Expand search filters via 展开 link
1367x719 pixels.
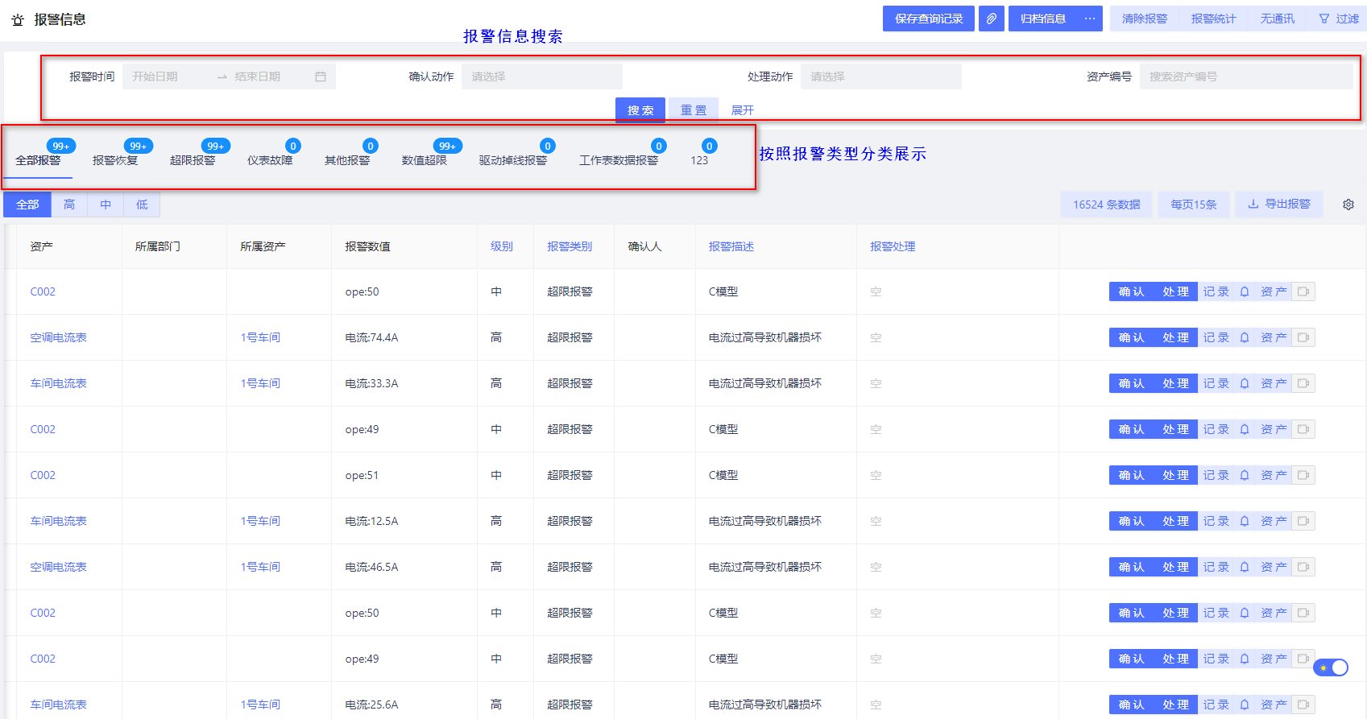pos(742,110)
